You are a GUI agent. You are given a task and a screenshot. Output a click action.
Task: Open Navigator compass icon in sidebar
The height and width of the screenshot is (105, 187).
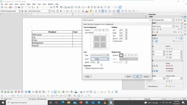pos(185,27)
